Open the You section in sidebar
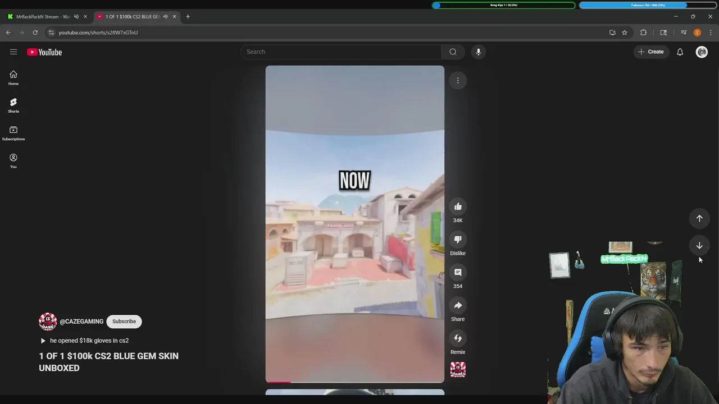Image resolution: width=719 pixels, height=404 pixels. (13, 161)
